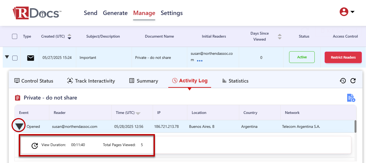Image resolution: width=366 pixels, height=163 pixels.
Task: Expand the account dropdown arrow
Action: point(352,12)
